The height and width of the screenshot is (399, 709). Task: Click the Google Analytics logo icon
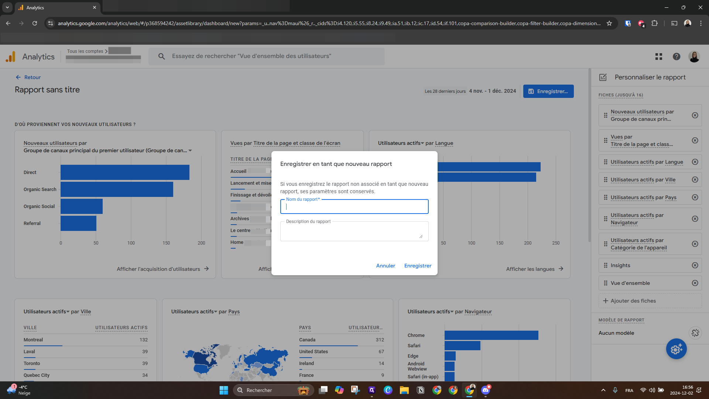tap(11, 57)
